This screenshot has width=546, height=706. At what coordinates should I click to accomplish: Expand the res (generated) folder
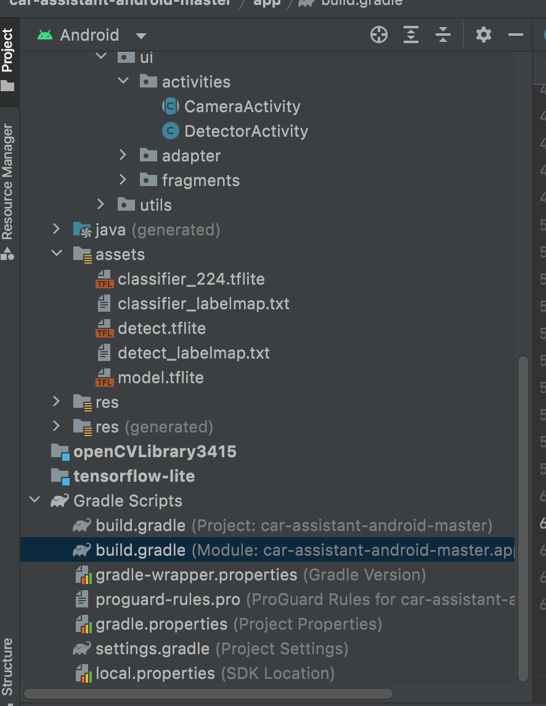tap(56, 426)
